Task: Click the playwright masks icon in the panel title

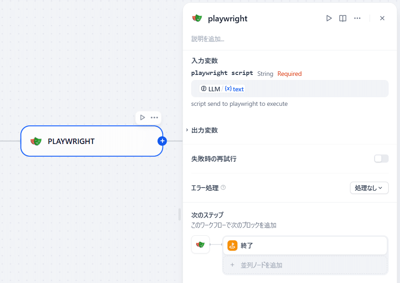Action: [197, 18]
